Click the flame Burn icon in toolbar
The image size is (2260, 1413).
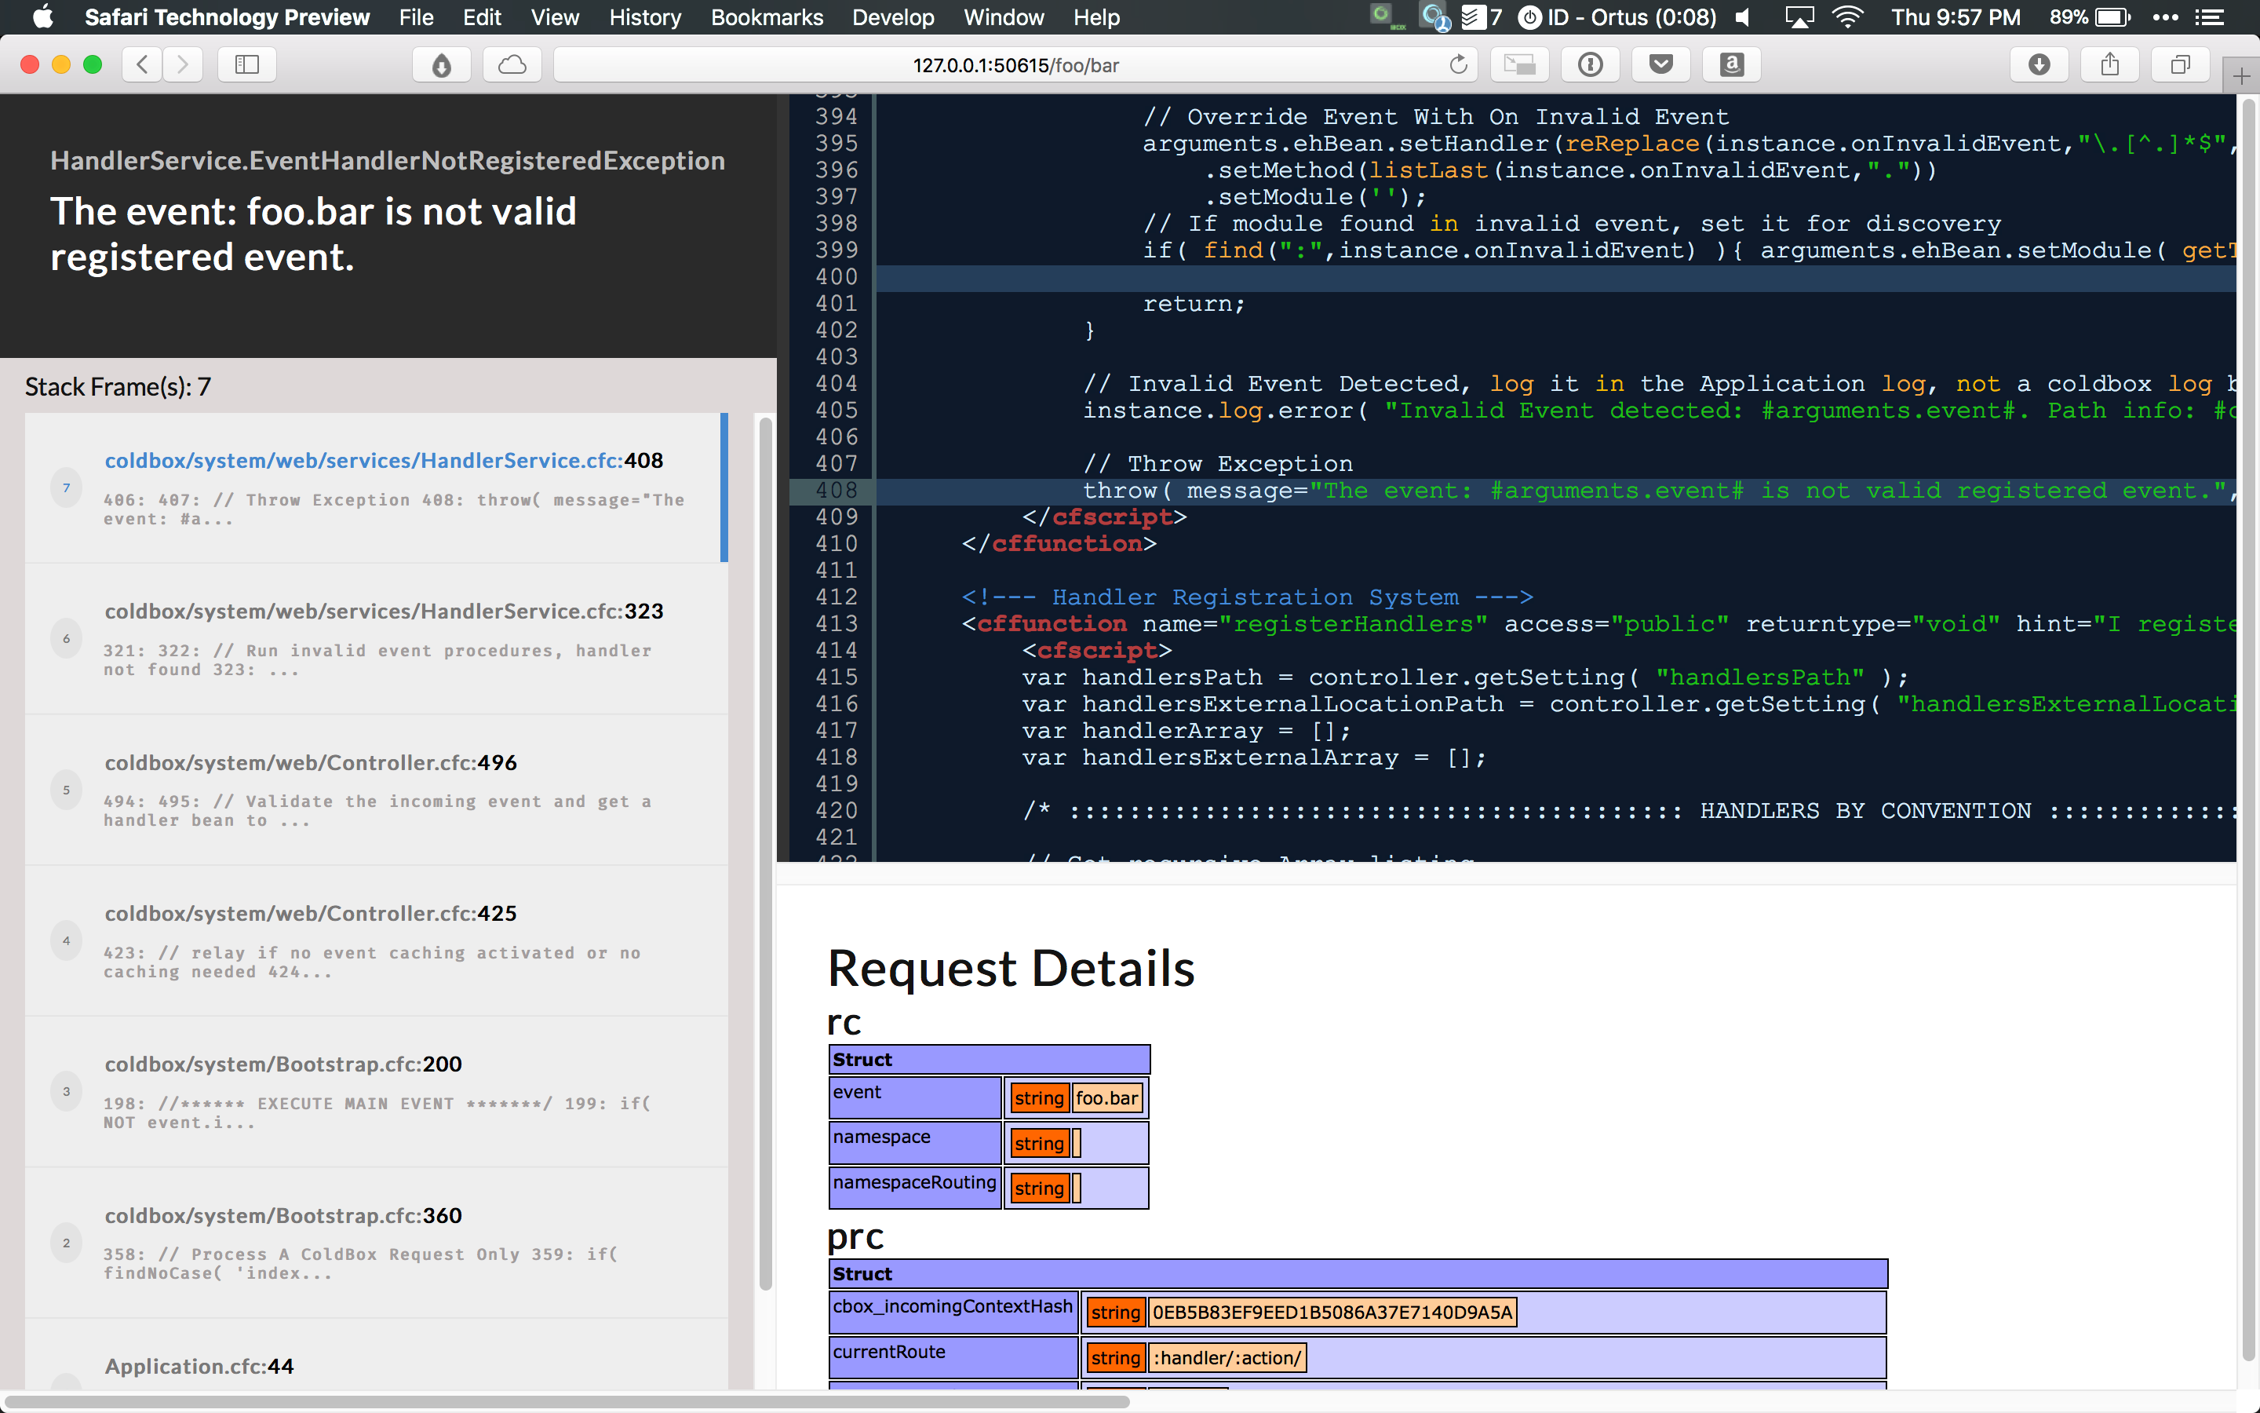442,64
